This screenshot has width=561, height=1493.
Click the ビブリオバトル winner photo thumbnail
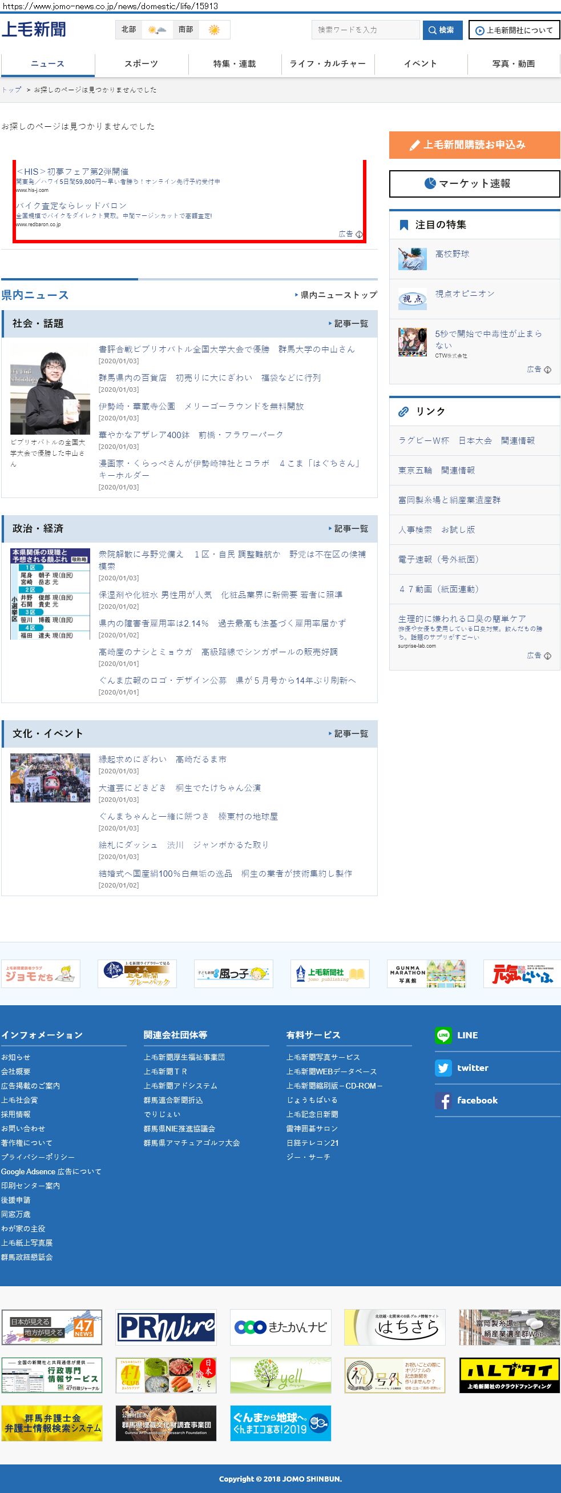point(50,388)
